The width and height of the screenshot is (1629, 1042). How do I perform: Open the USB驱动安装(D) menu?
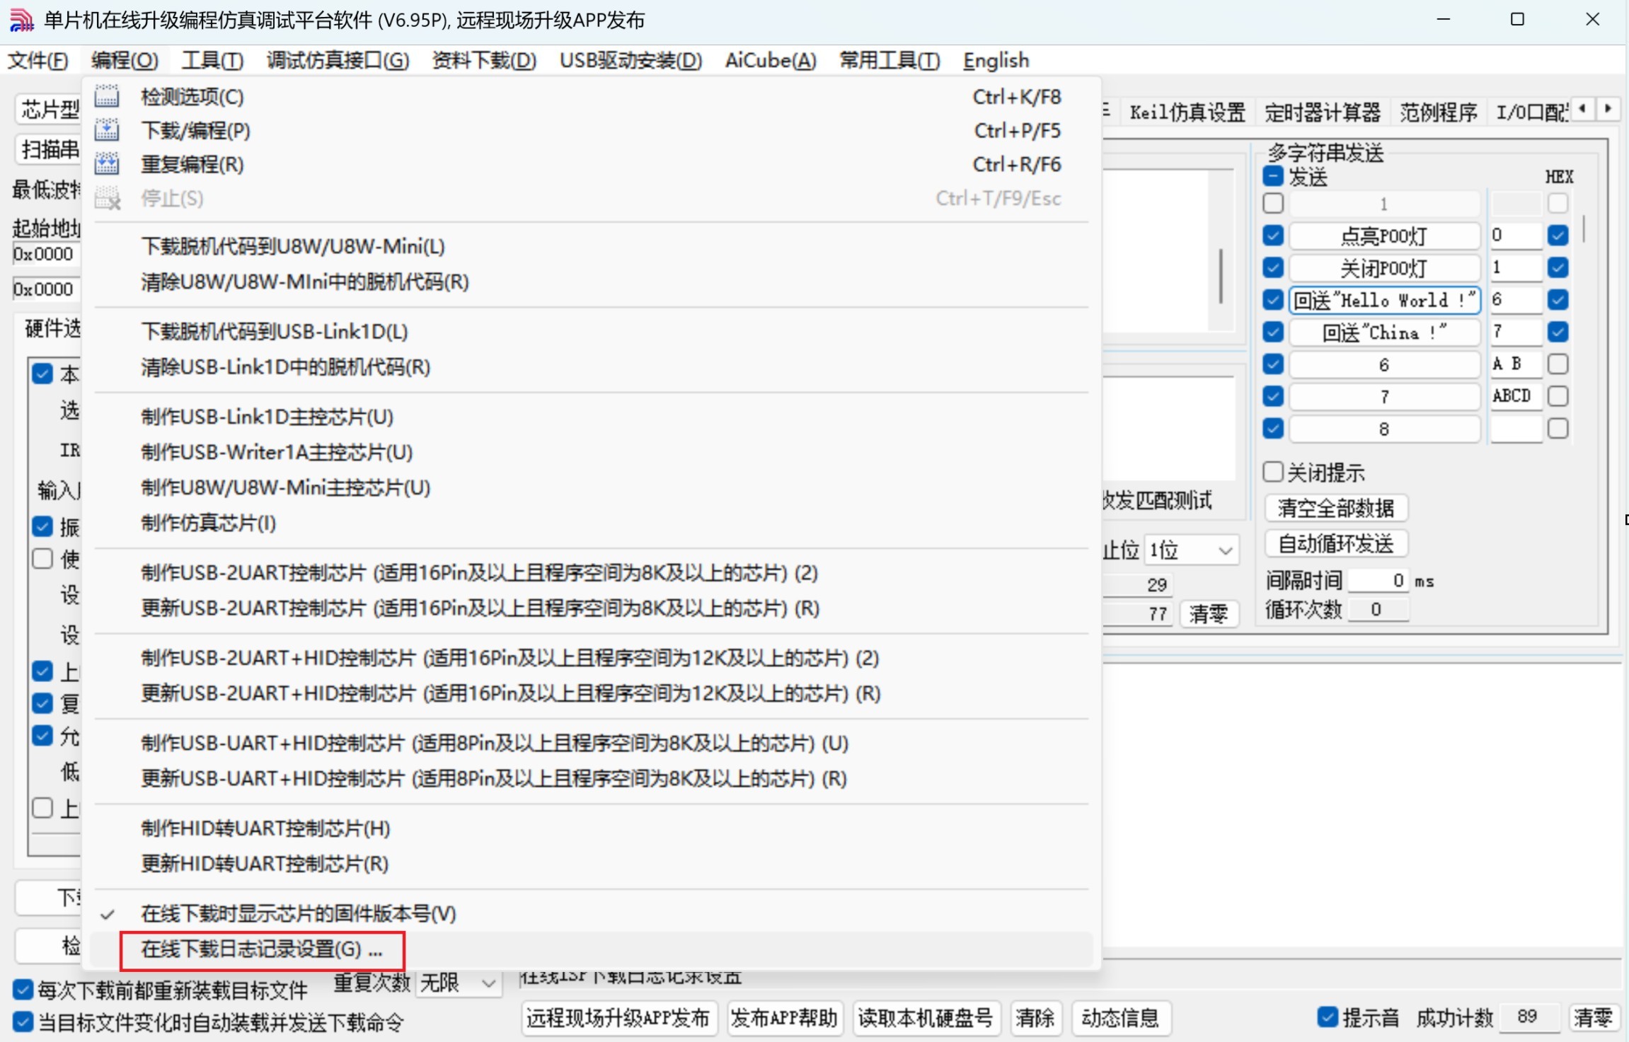(631, 61)
